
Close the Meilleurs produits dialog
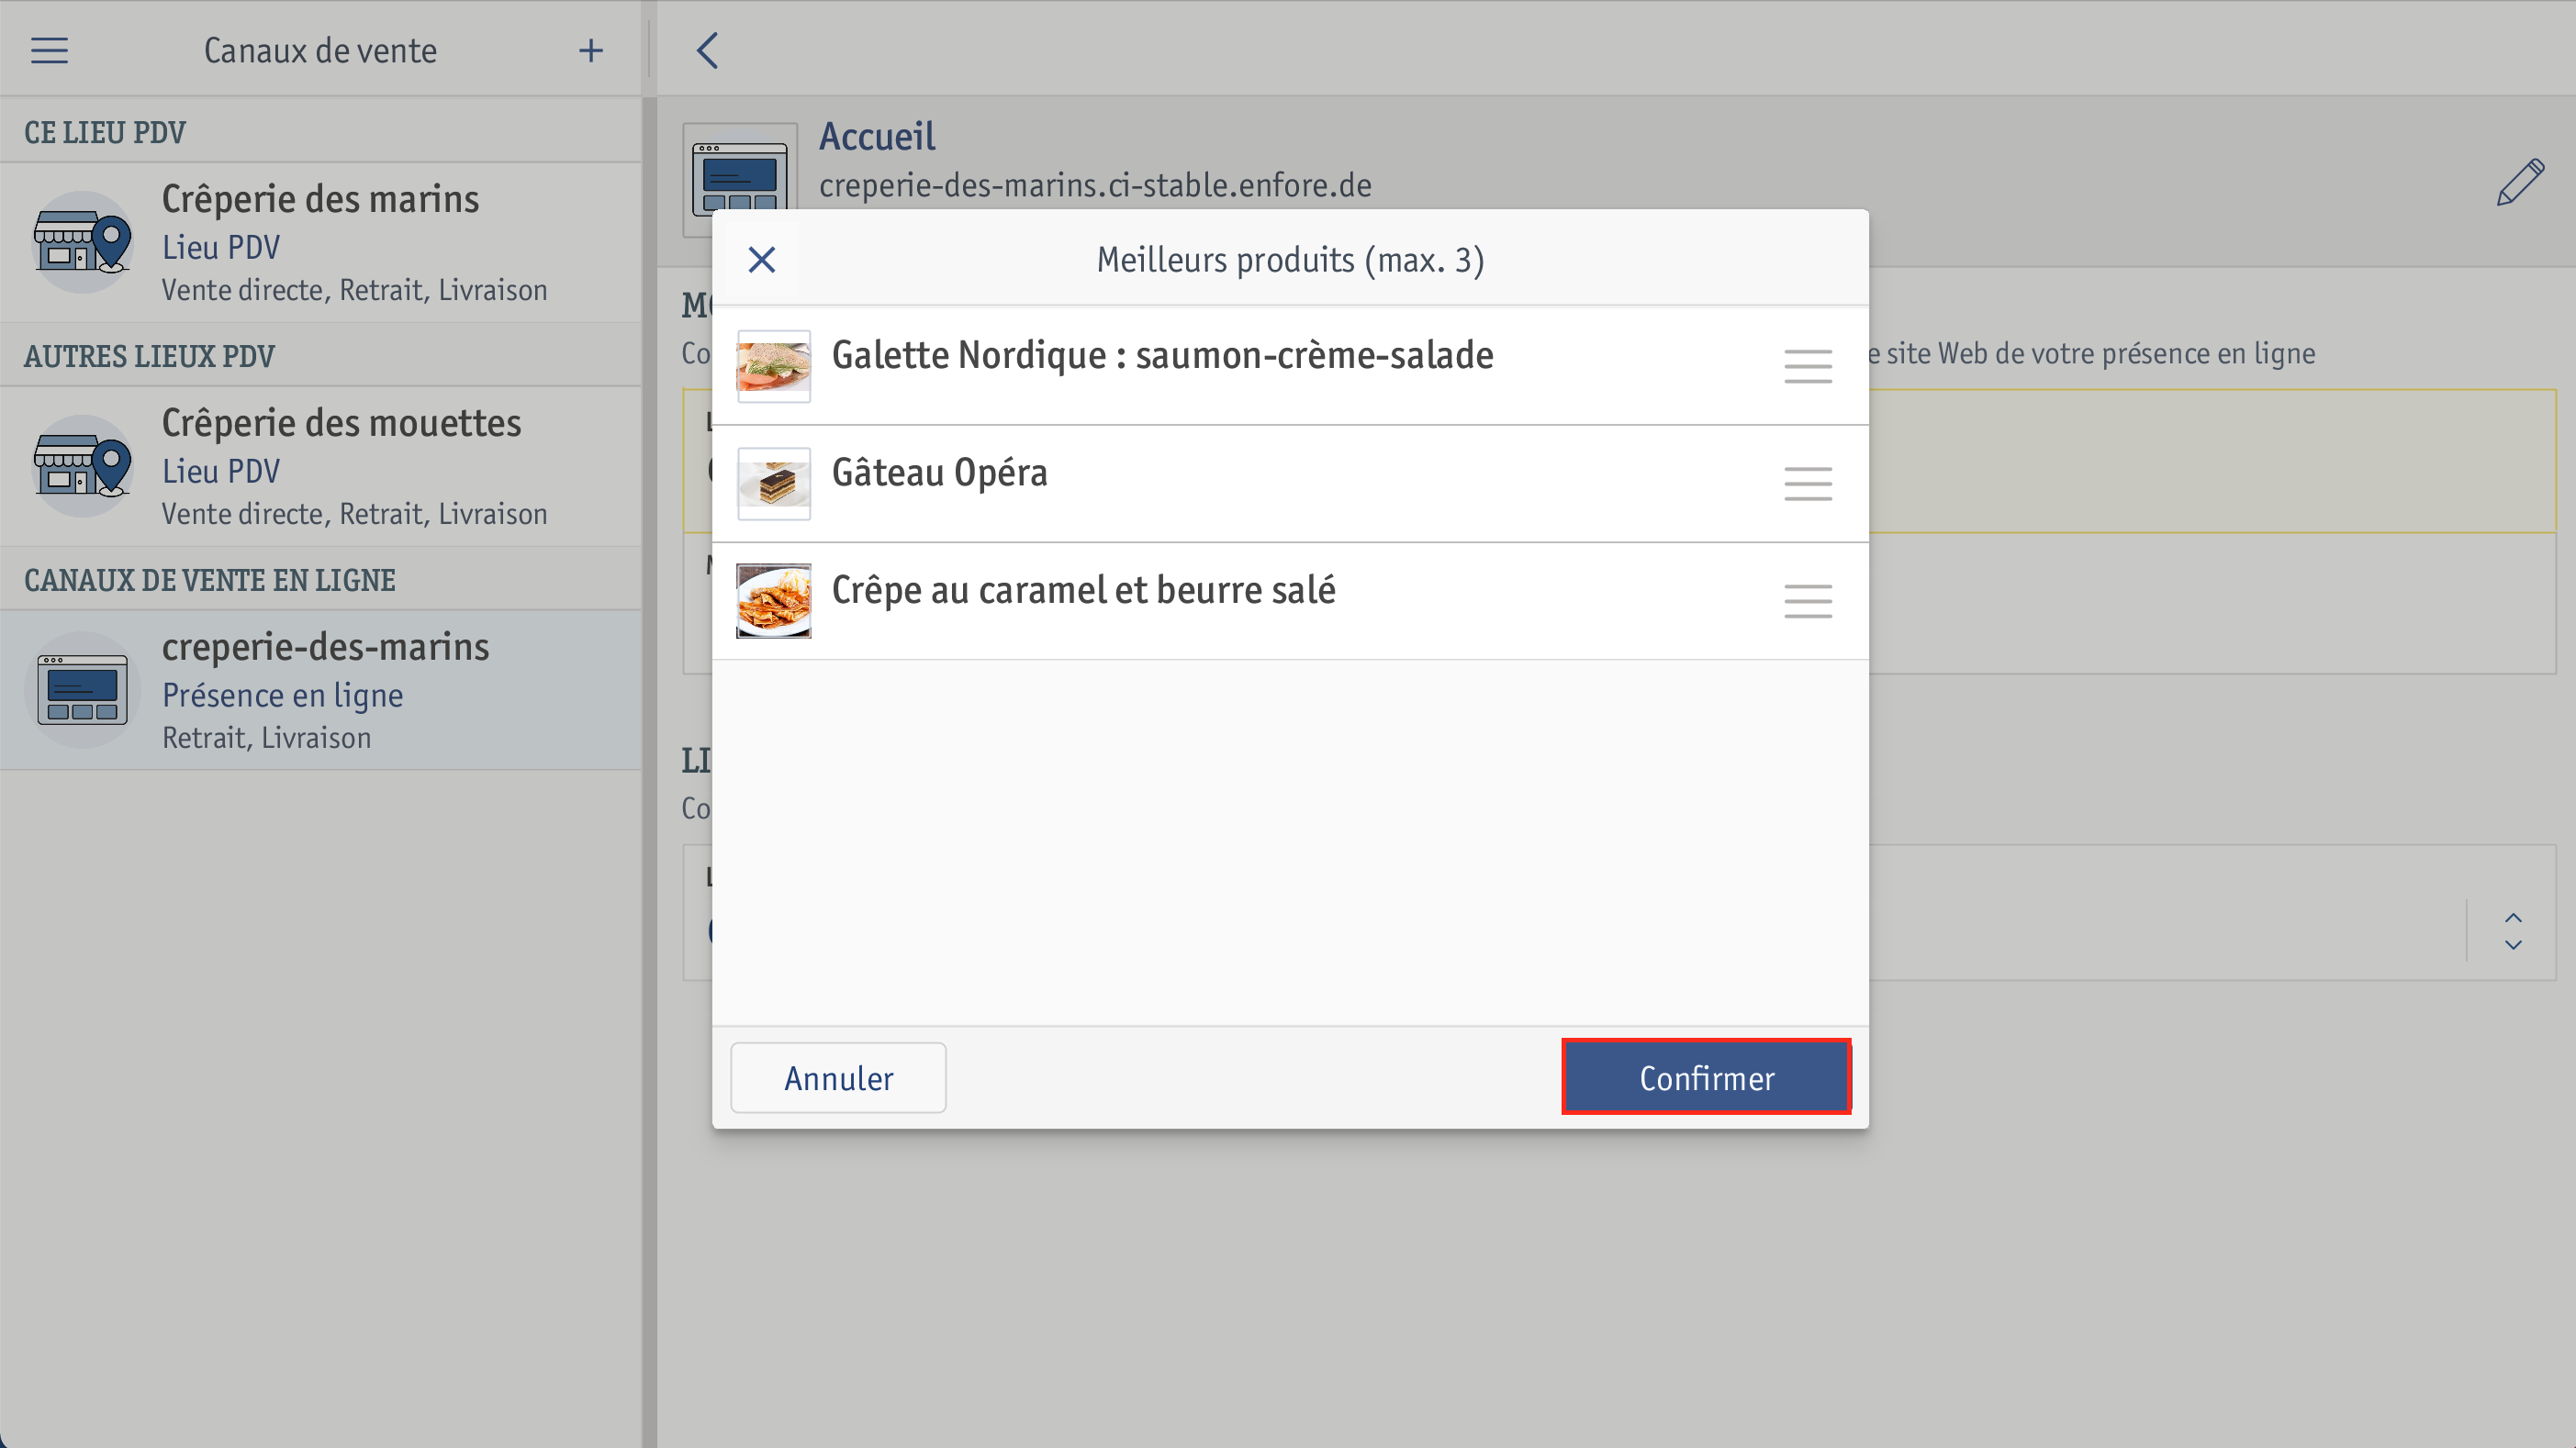[x=762, y=260]
